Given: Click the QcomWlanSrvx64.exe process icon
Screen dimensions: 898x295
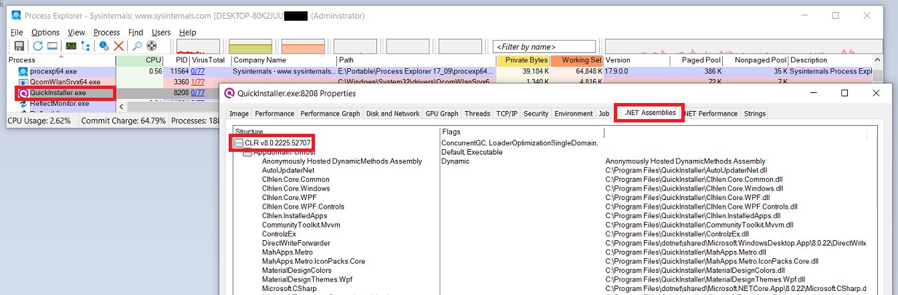Looking at the screenshot, I should pos(23,82).
